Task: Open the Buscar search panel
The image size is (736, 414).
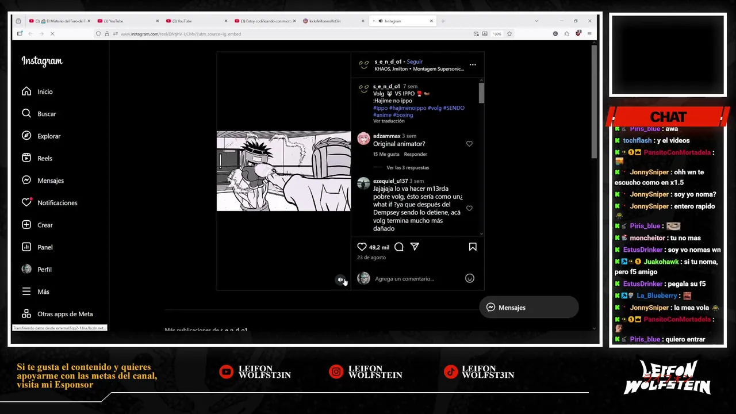Action: (x=39, y=114)
